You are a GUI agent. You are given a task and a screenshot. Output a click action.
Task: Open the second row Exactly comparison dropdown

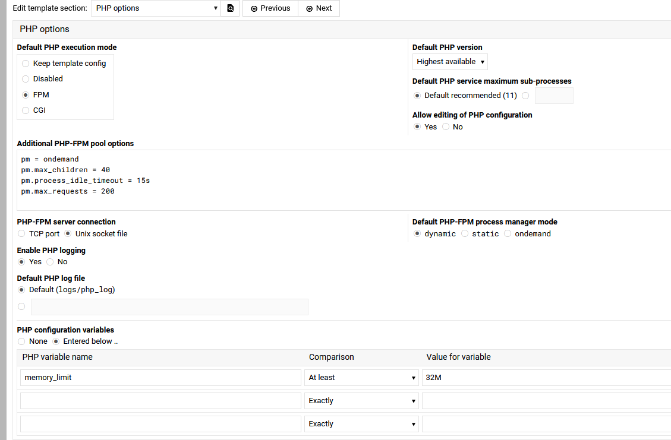(361, 401)
